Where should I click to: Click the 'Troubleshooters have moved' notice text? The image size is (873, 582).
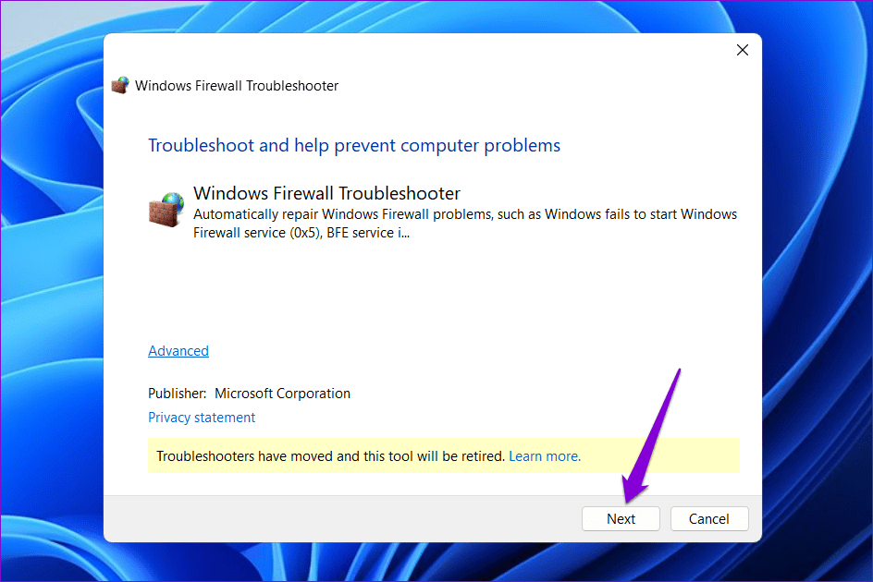(x=330, y=456)
